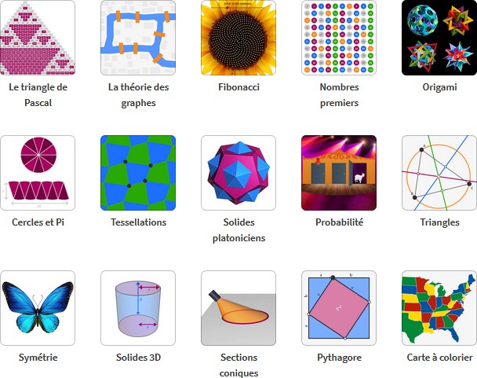Open the Sections coniques flashlight tile
The image size is (477, 378).
point(238,308)
